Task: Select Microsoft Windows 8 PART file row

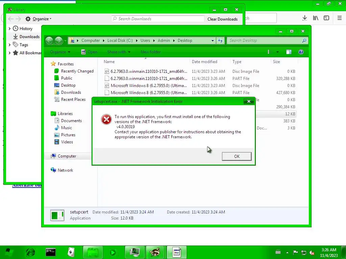Action: (x=200, y=92)
